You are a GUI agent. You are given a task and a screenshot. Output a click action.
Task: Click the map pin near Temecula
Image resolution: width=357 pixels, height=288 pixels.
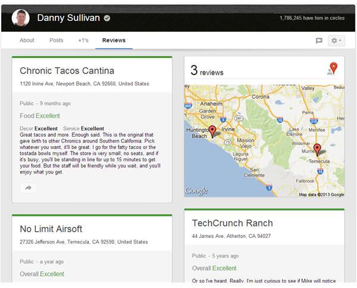[x=317, y=150]
